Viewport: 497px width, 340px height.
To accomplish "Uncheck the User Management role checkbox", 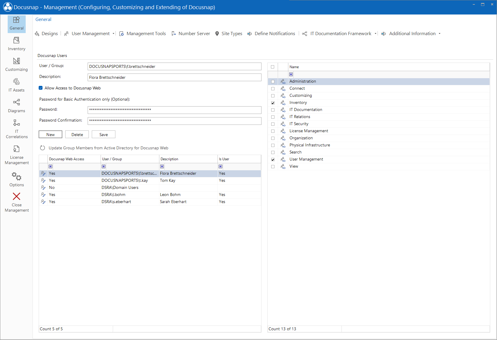I will [x=273, y=159].
